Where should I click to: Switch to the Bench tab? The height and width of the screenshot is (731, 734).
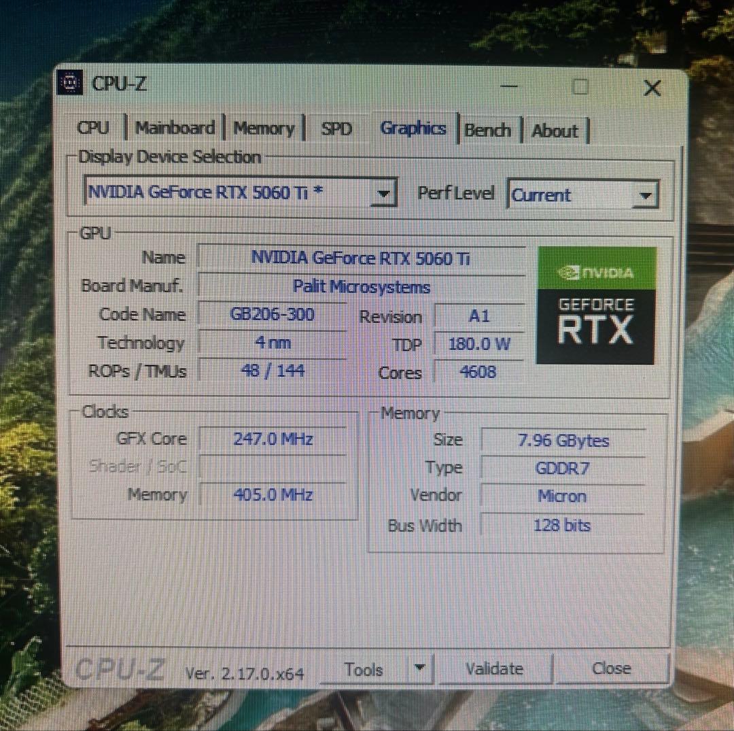488,130
